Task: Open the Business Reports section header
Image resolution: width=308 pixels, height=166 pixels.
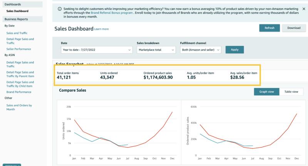Action: [22, 19]
